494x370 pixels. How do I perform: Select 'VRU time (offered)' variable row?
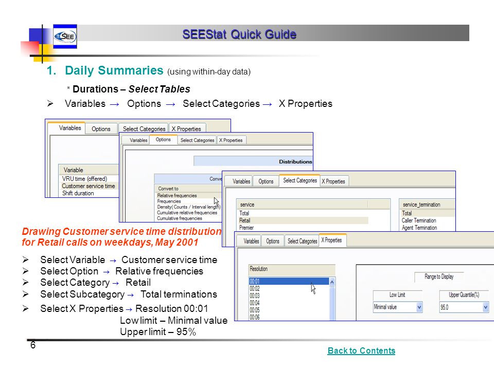tap(89, 179)
